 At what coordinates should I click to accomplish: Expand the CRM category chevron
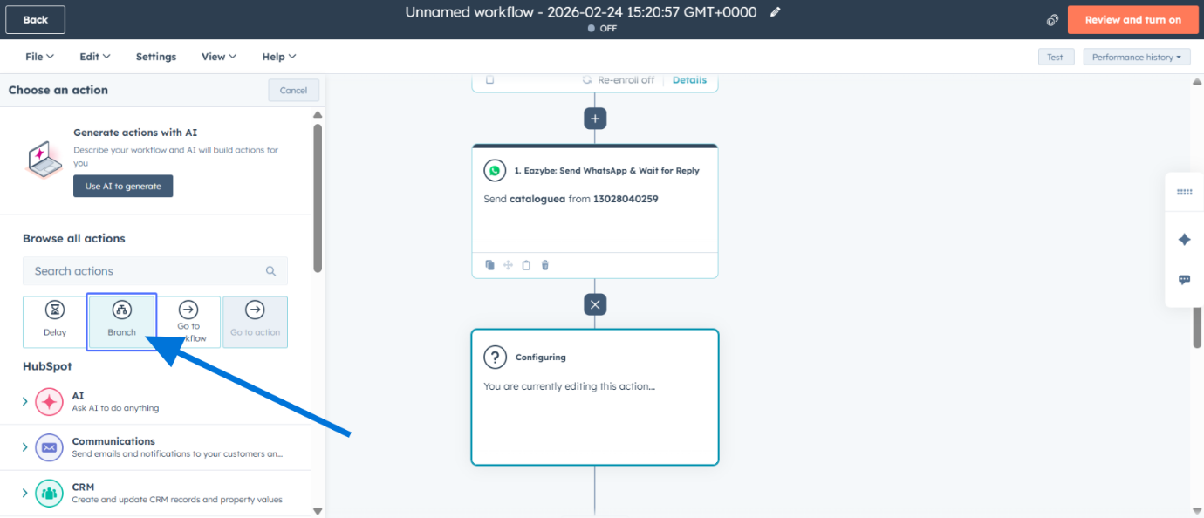click(24, 494)
